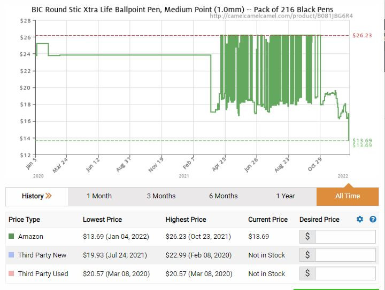Open the help question mark icon

click(x=373, y=219)
